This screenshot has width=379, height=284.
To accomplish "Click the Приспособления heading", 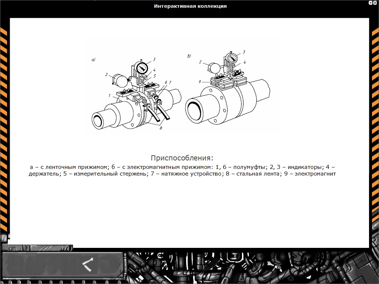I will click(x=182, y=158).
